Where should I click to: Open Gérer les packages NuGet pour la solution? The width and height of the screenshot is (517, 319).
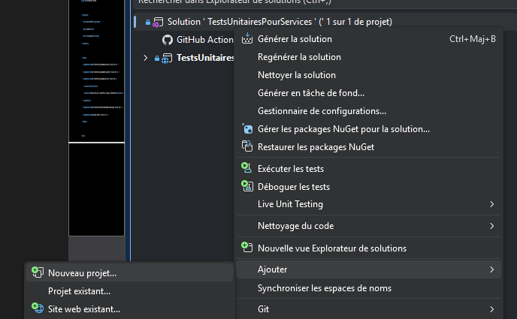(x=369, y=129)
